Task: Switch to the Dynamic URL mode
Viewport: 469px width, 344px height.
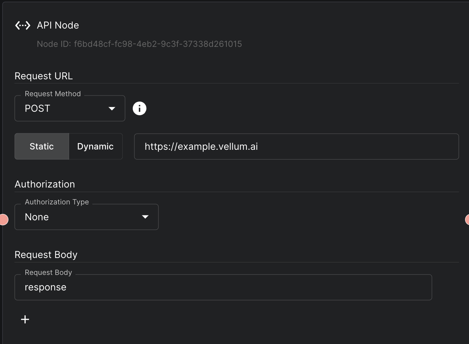Action: tap(96, 146)
